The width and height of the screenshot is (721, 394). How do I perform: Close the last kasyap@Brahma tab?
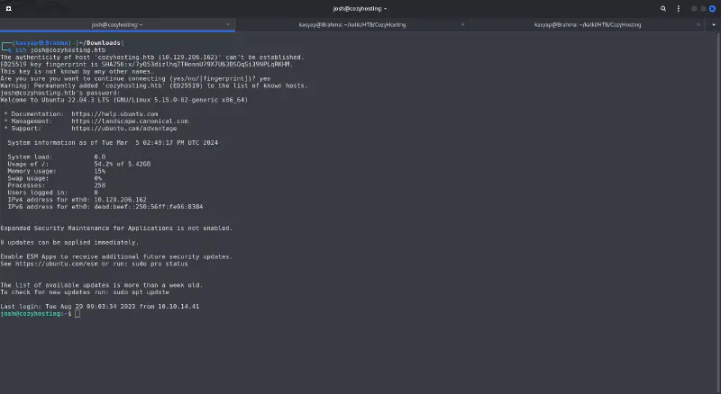point(700,25)
